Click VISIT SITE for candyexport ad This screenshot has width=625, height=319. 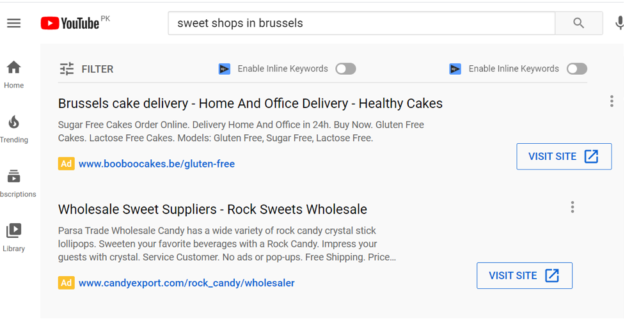[525, 276]
